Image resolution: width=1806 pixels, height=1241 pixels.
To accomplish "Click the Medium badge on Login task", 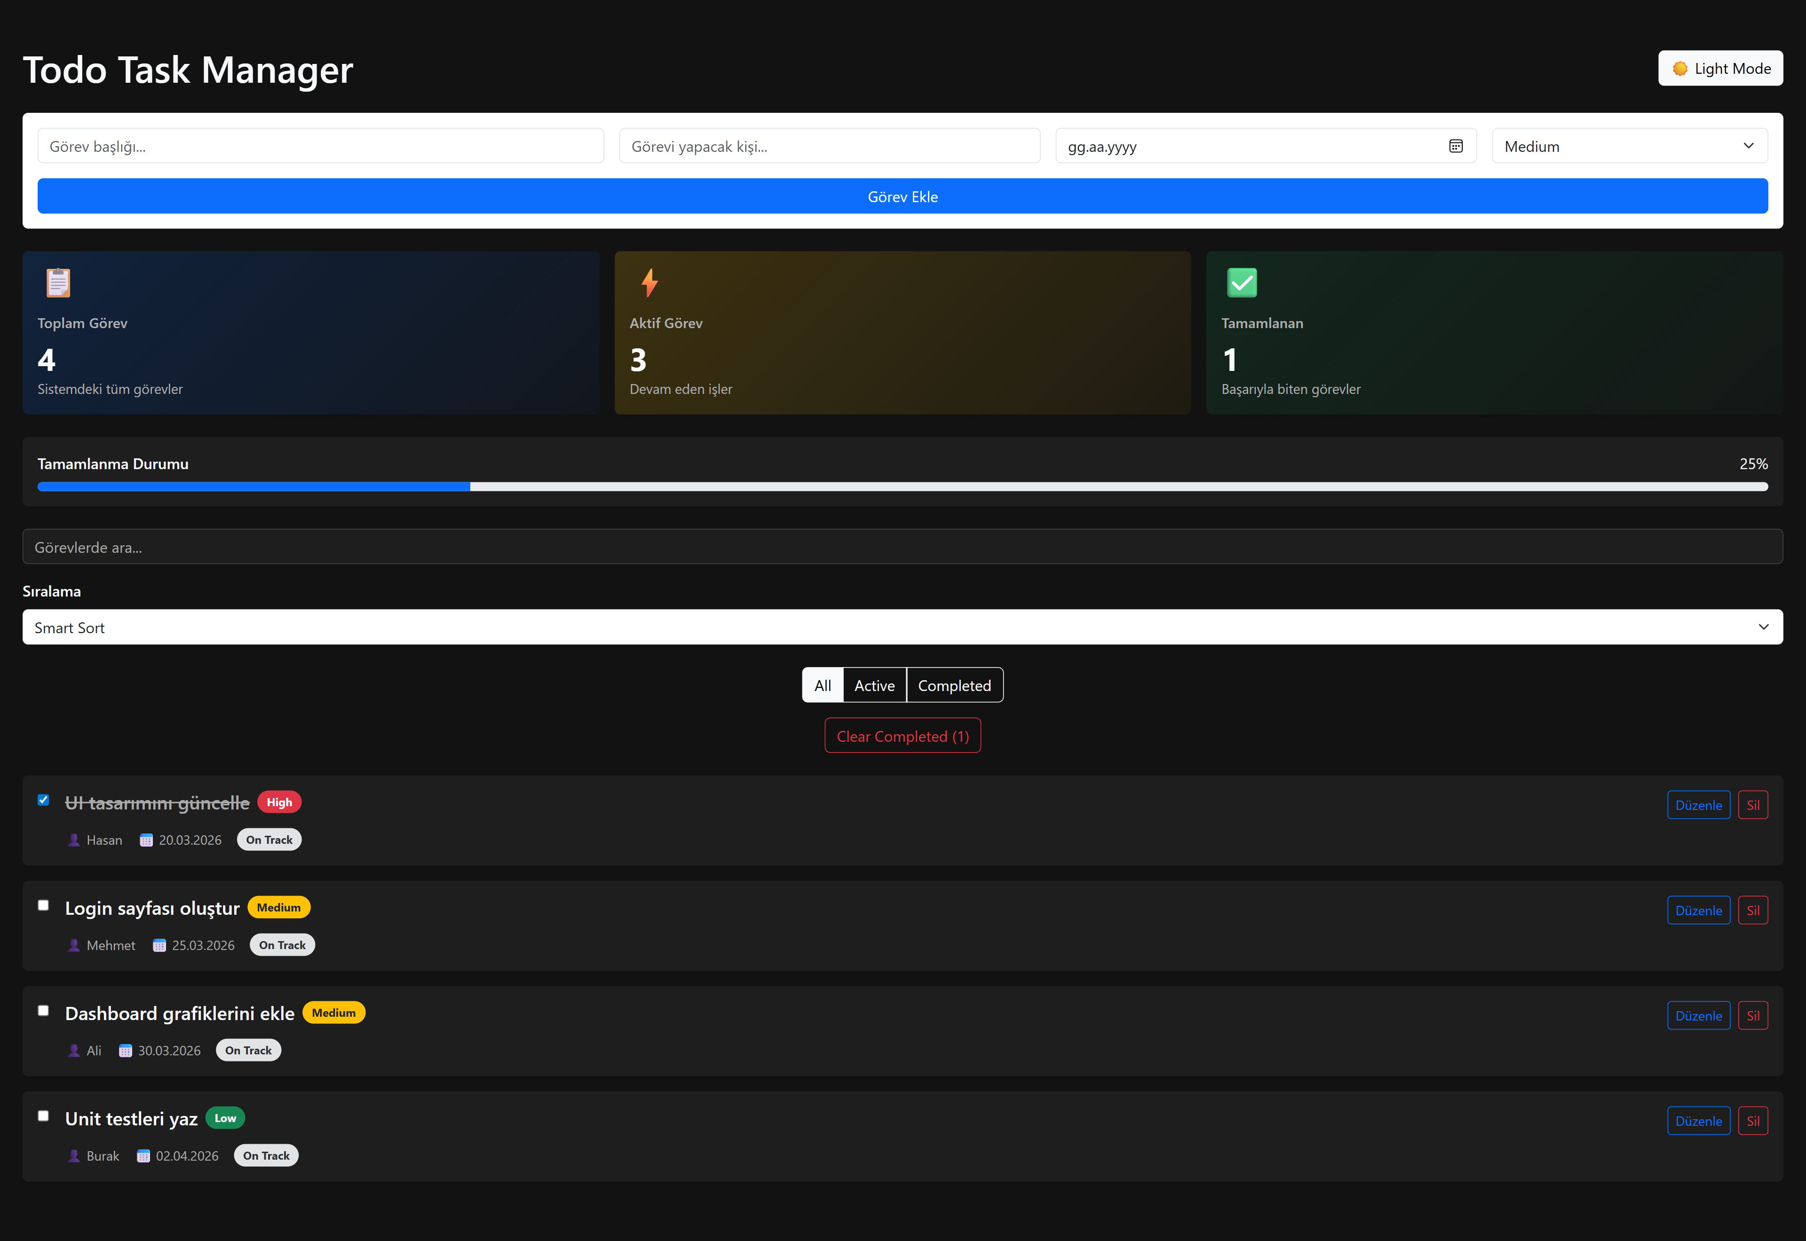I will [x=278, y=907].
